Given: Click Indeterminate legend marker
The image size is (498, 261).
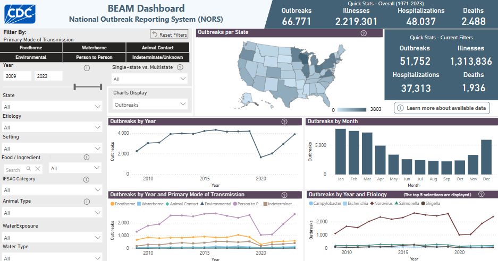Looking at the screenshot, I should 265,204.
